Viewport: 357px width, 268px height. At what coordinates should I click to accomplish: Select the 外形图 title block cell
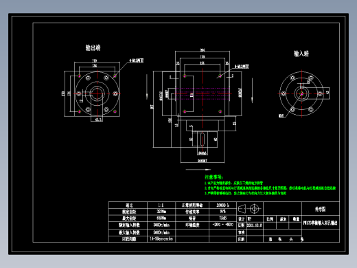pos(320,209)
